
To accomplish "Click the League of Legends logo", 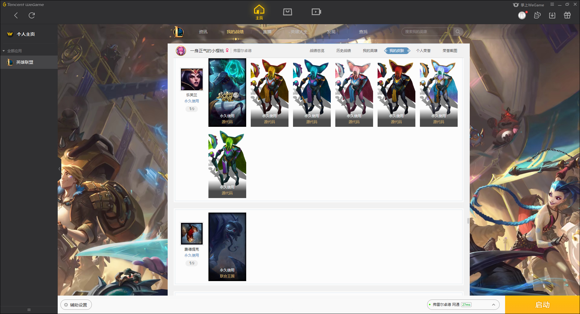I will coord(179,32).
